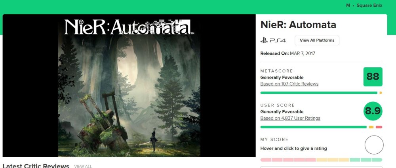Open Based on 4,837 User Ratings link

[x=290, y=118]
